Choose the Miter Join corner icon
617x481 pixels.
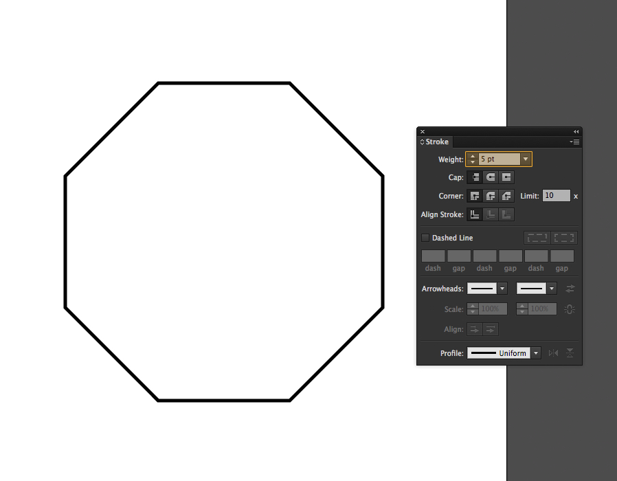[475, 196]
